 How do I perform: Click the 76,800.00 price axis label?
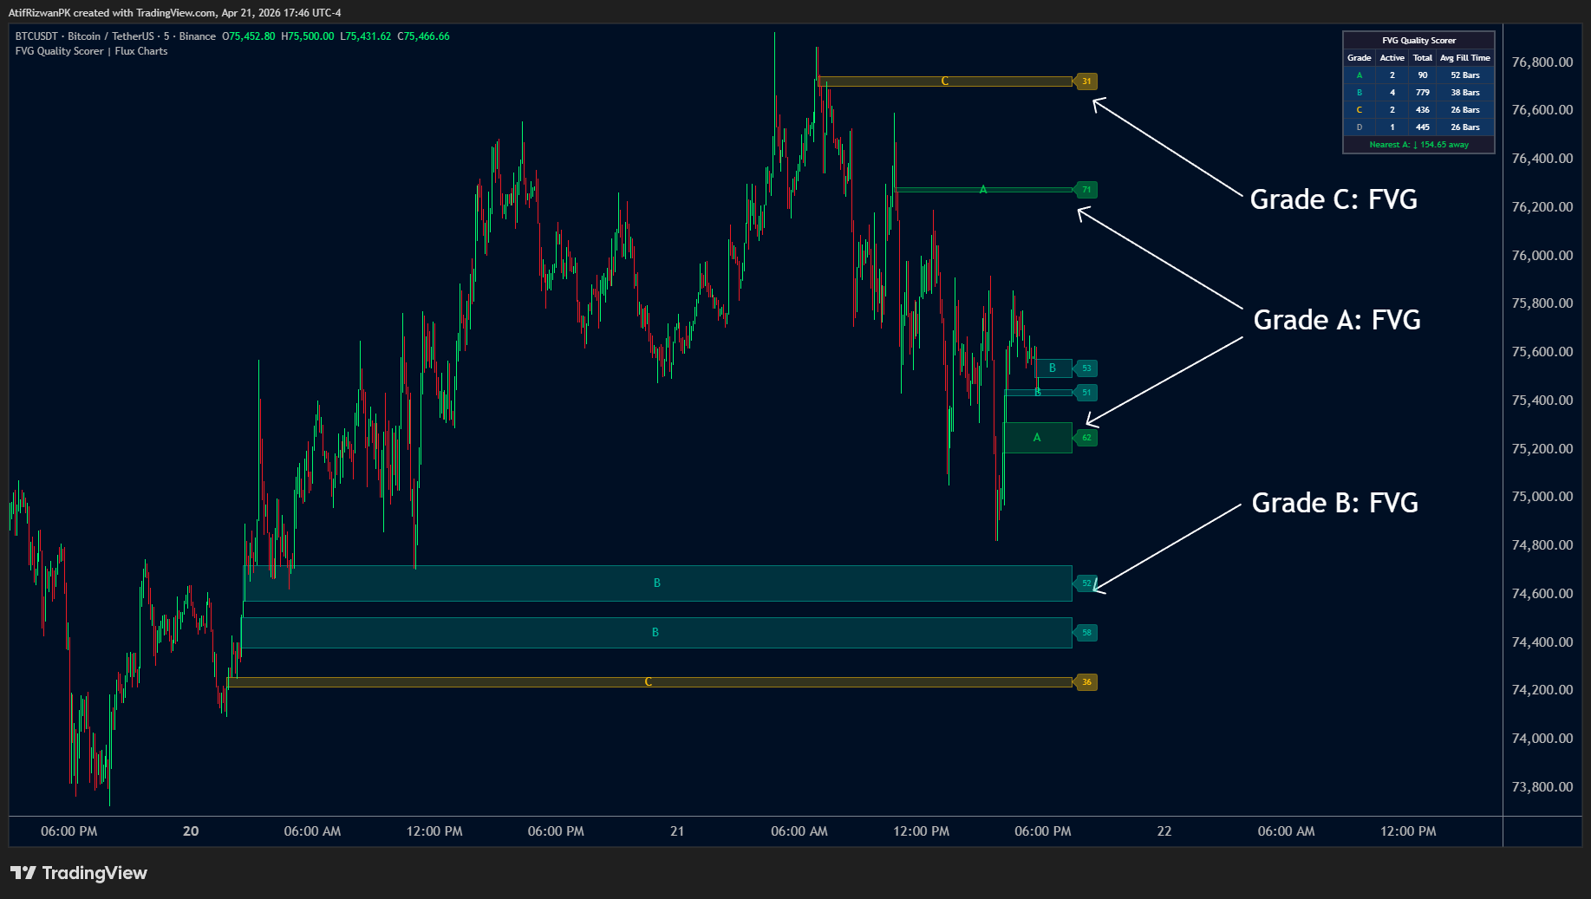point(1542,62)
